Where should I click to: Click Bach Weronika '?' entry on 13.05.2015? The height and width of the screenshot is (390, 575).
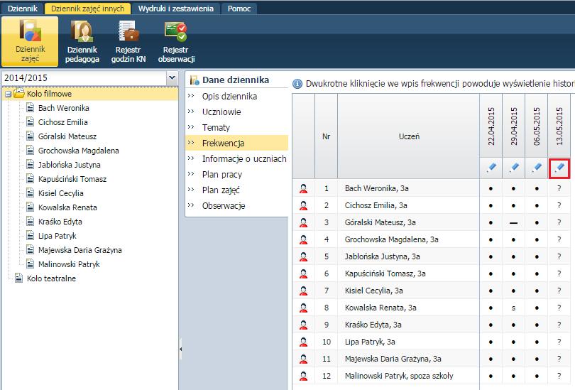559,188
